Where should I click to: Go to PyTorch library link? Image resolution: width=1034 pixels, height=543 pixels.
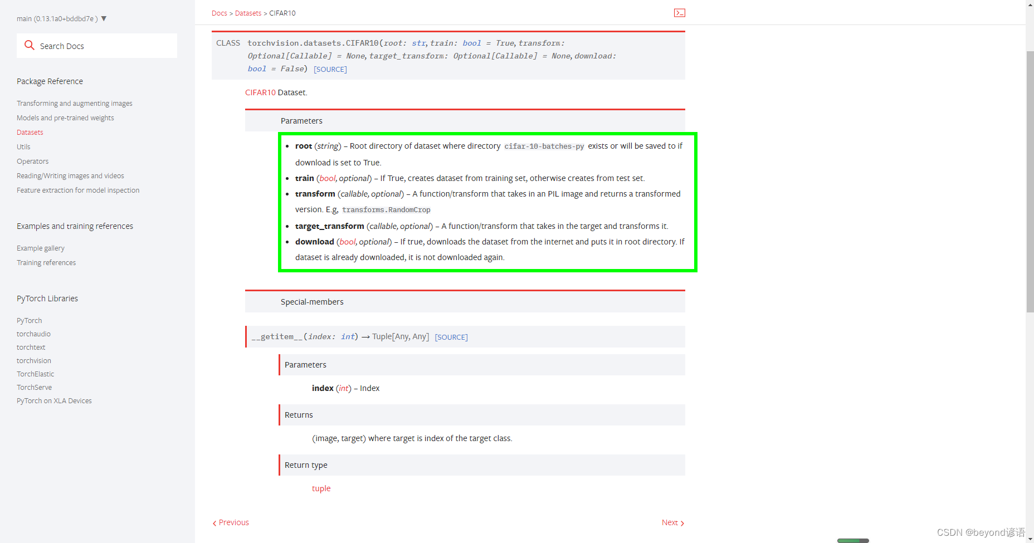[29, 321]
